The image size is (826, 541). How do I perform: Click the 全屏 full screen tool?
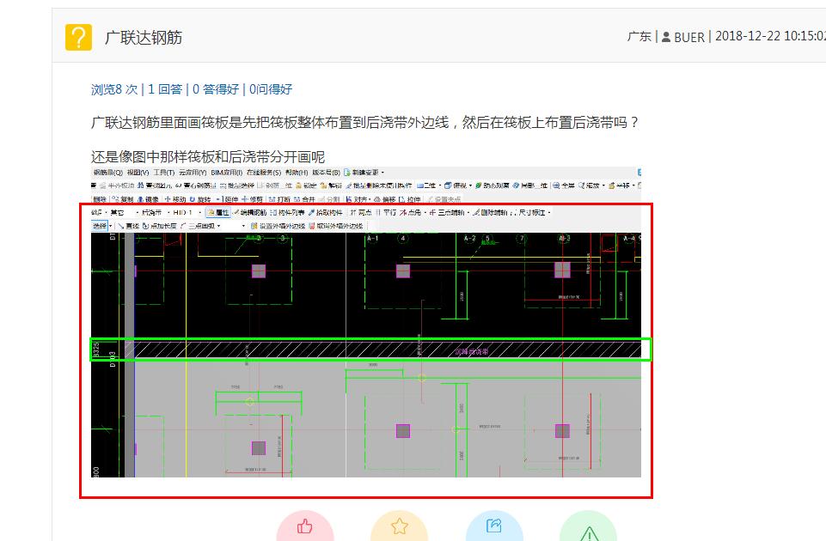[564, 185]
